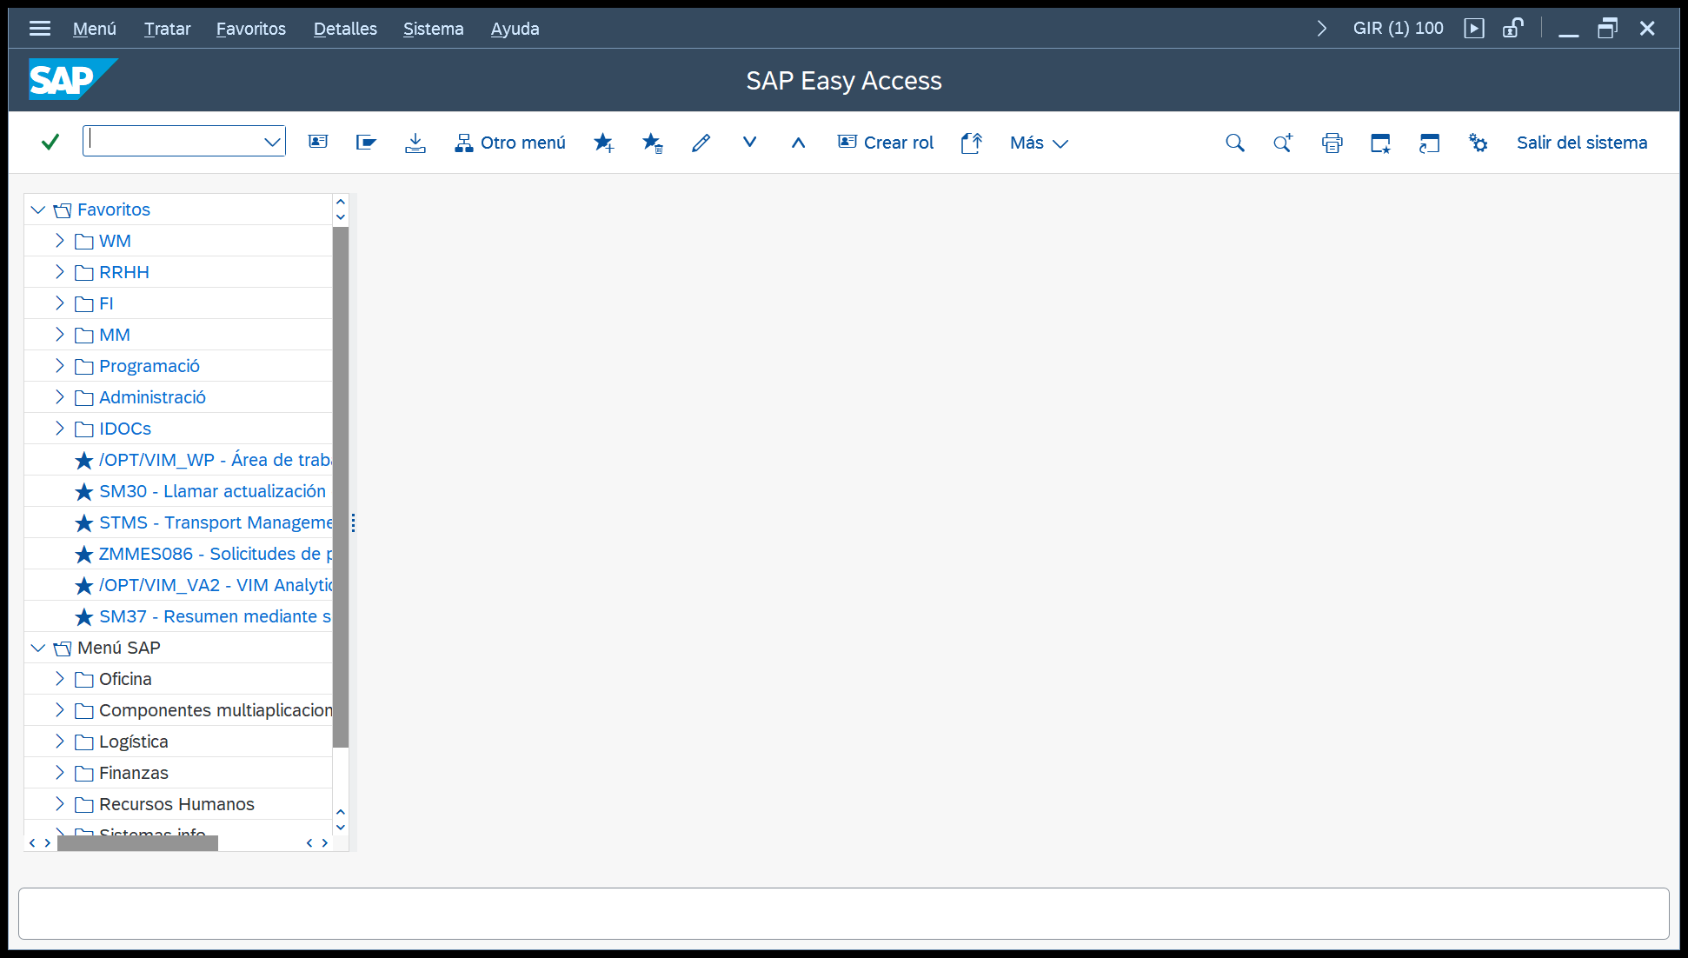The width and height of the screenshot is (1688, 958).
Task: Open the hamburger menu icon
Action: pos(39,29)
